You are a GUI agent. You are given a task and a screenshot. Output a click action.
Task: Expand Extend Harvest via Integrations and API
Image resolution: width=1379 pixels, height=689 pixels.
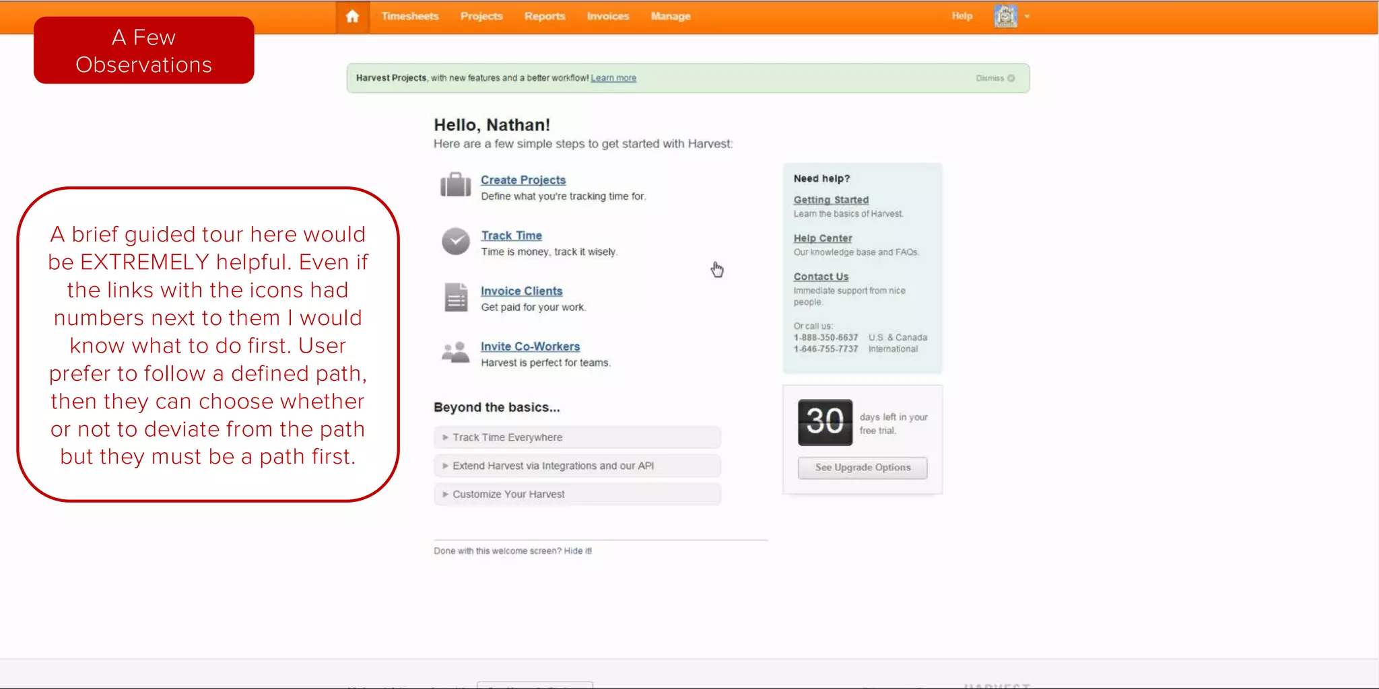point(577,466)
